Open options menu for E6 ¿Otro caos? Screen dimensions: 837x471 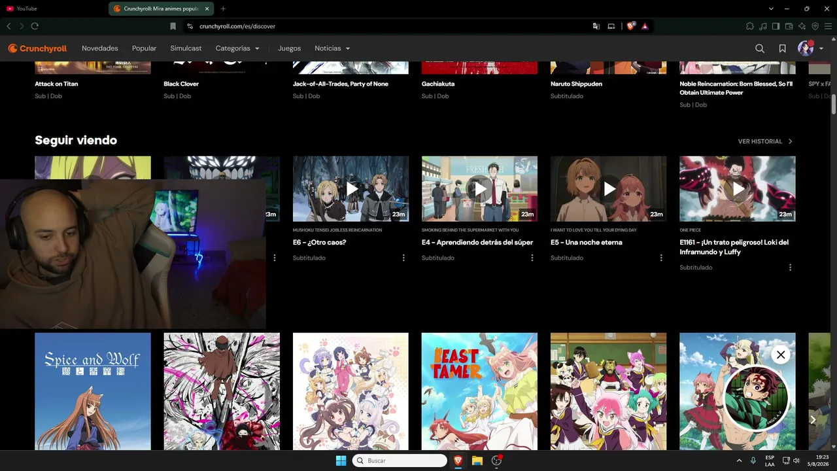403,258
